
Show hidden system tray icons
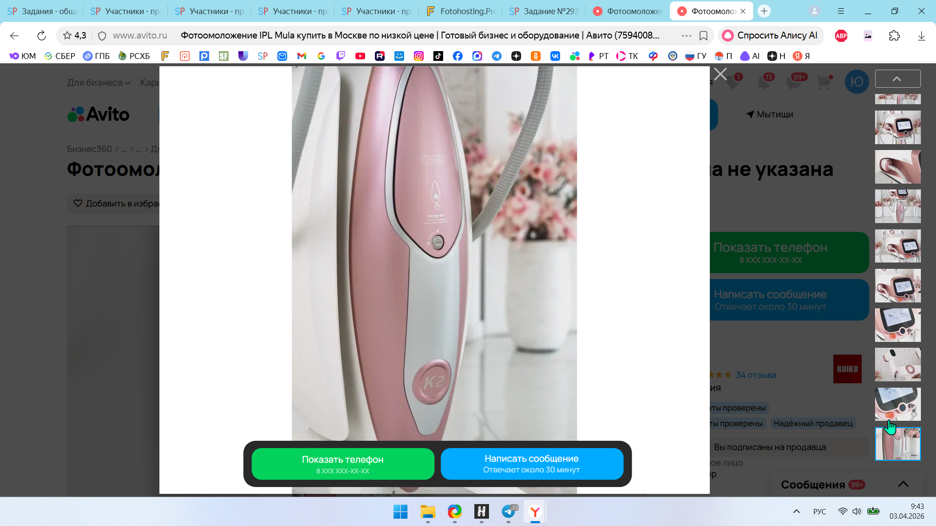click(x=796, y=511)
